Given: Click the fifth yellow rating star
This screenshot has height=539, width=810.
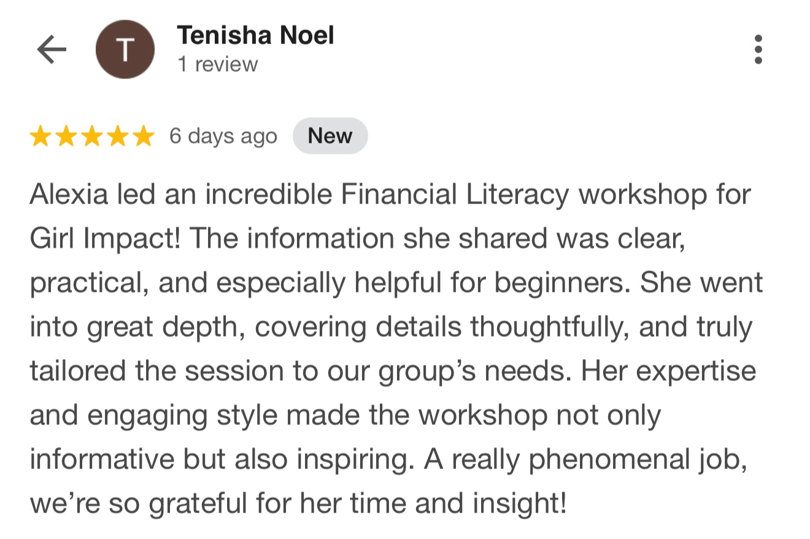Looking at the screenshot, I should pyautogui.click(x=143, y=137).
